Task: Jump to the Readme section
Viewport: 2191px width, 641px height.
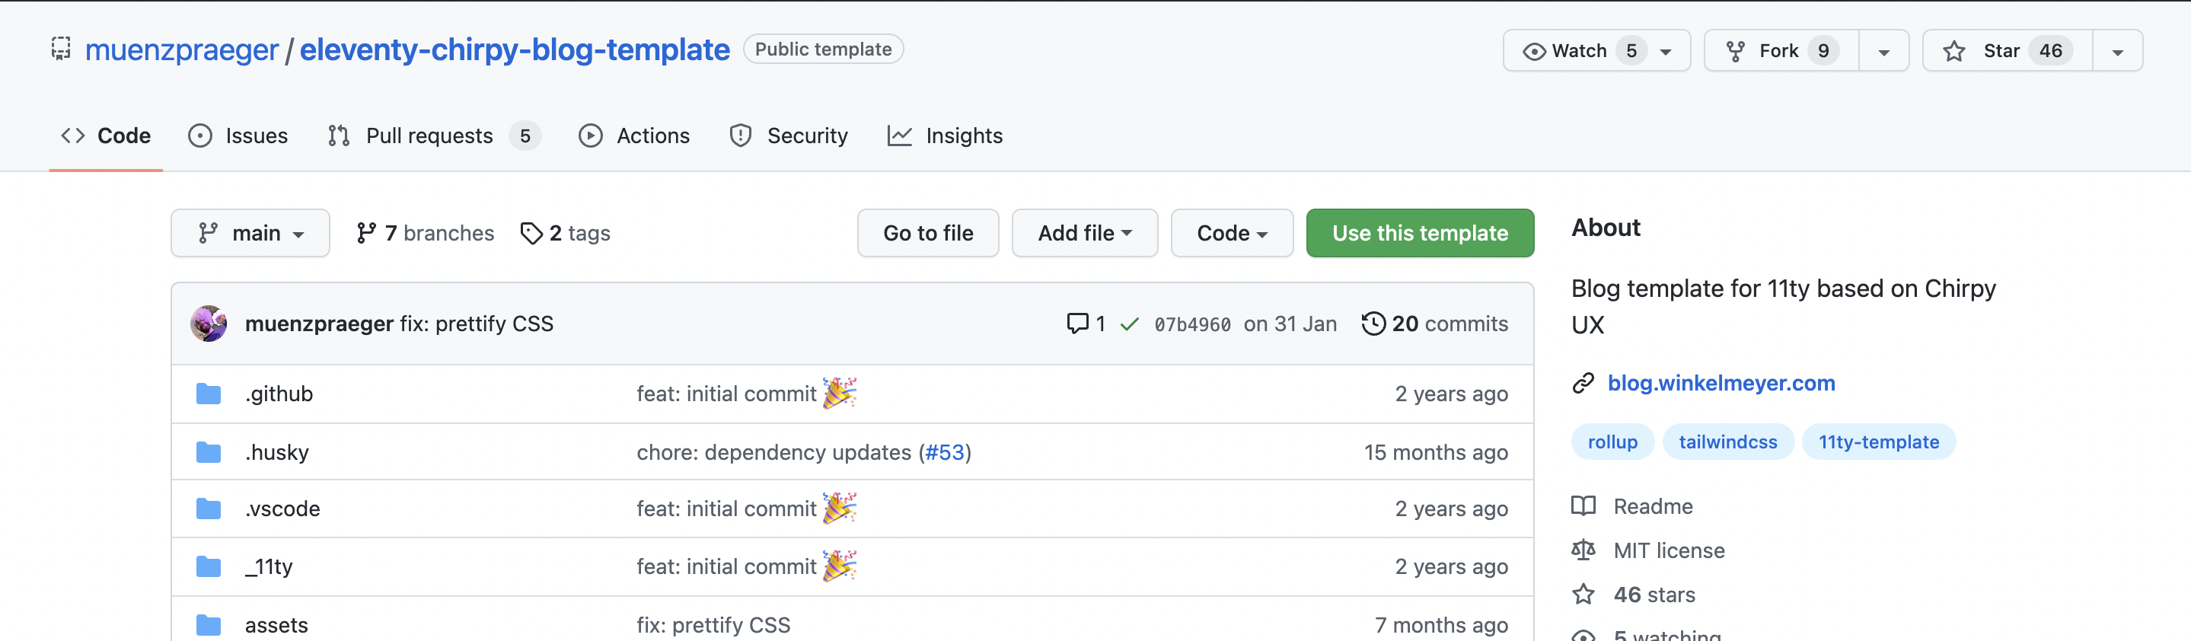Action: (1653, 507)
